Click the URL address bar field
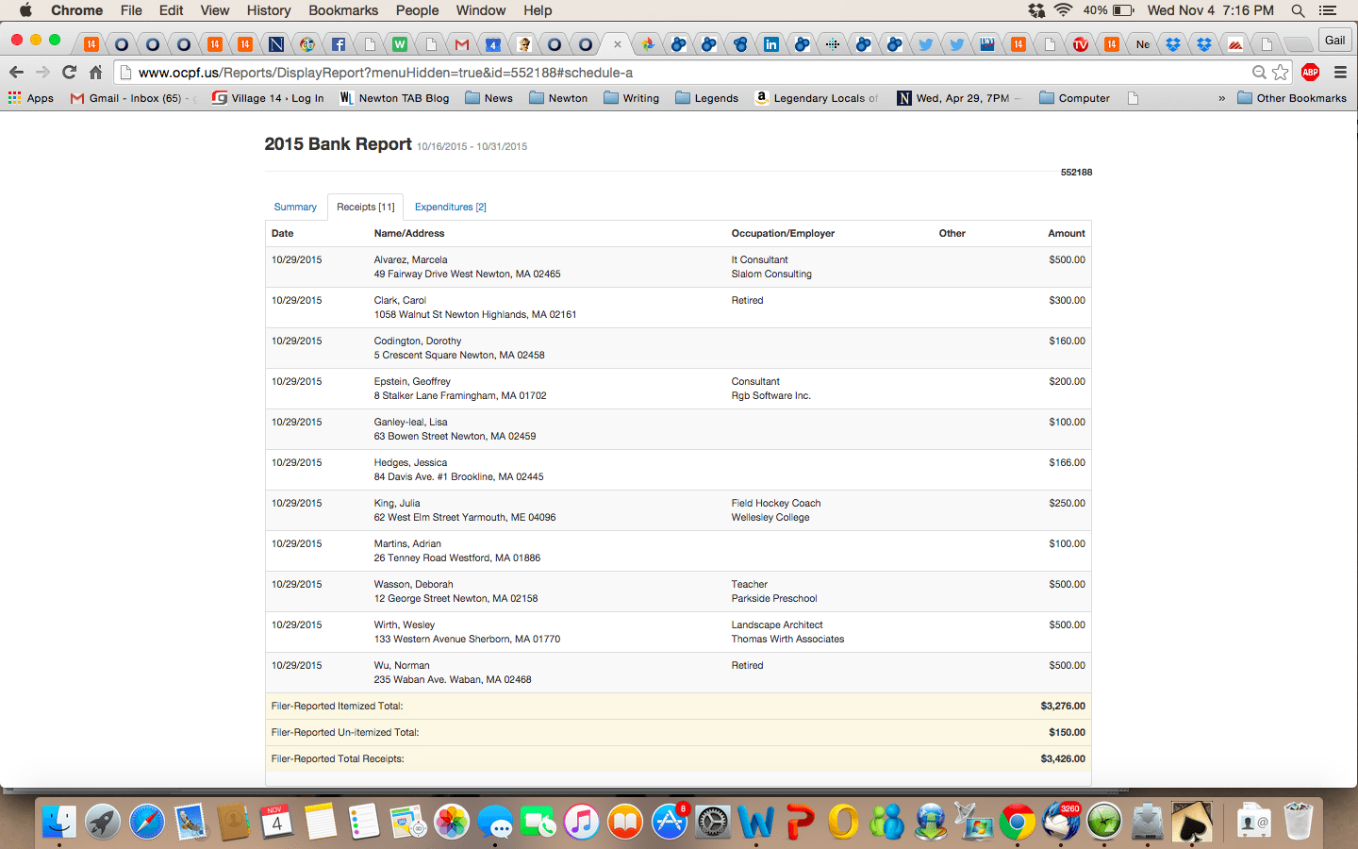The image size is (1358, 849). [x=660, y=73]
